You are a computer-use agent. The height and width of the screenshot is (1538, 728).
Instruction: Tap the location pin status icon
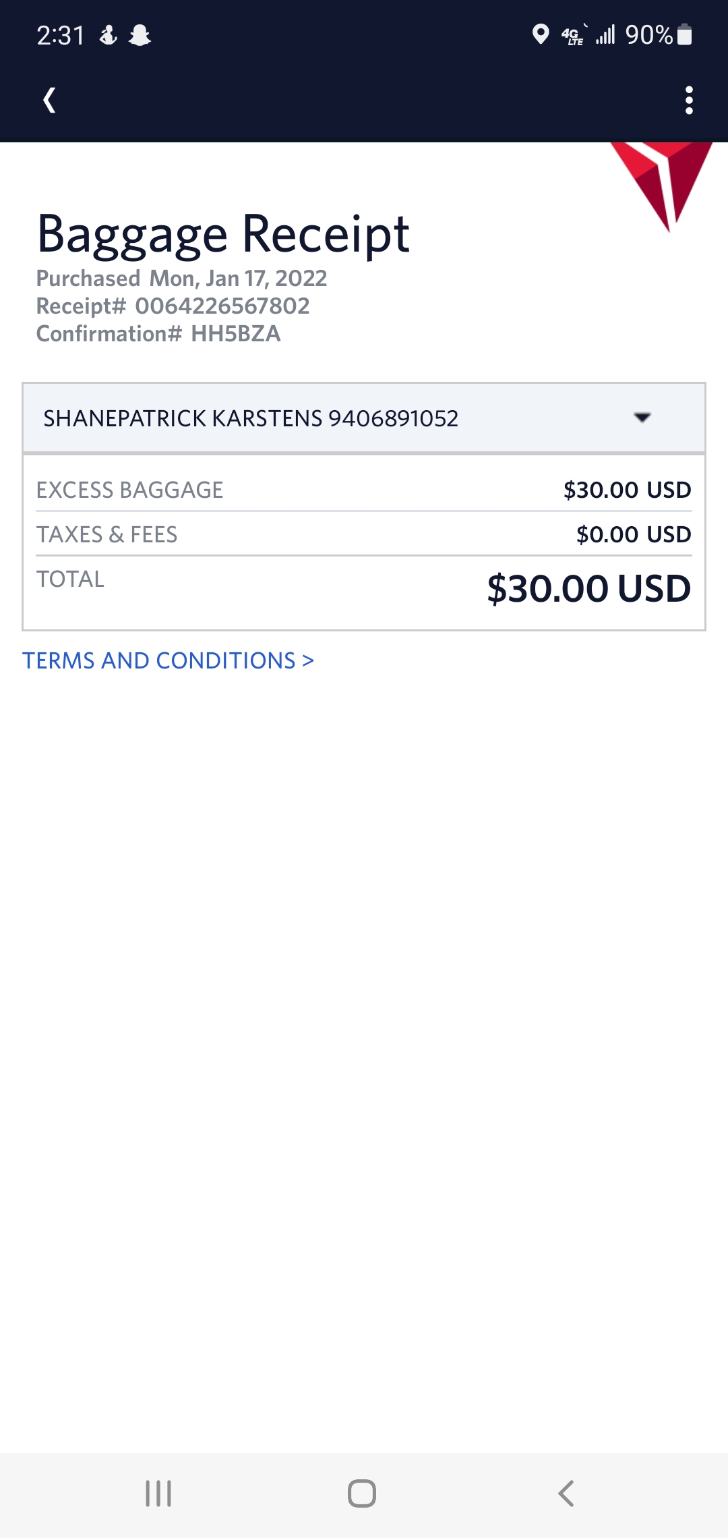point(540,34)
